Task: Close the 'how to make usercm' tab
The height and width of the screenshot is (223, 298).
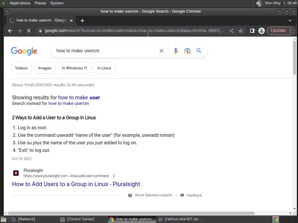Action: 71,21
